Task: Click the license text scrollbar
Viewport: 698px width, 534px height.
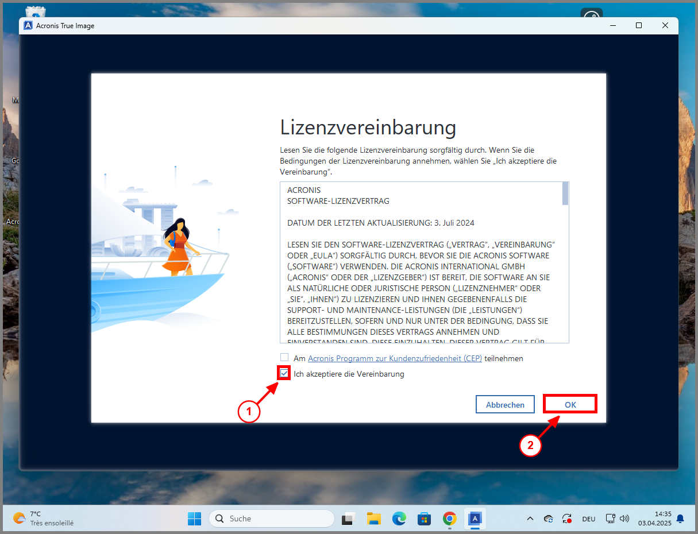Action: [565, 195]
